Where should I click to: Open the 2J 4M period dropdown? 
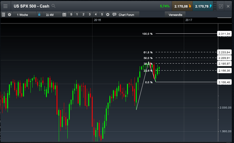coord(52,15)
